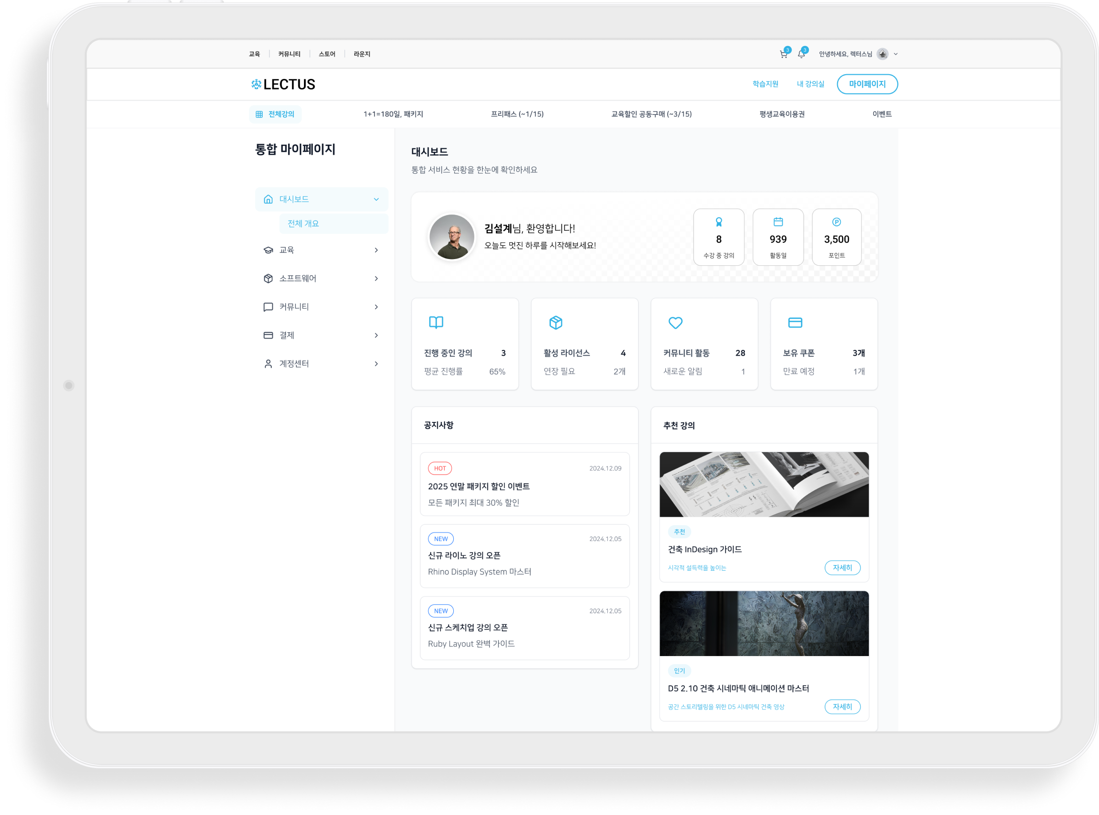The height and width of the screenshot is (815, 1099).
Task: Click the 마이페이지 button
Action: (867, 84)
